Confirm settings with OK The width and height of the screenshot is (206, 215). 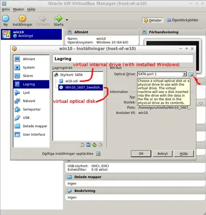point(141,154)
